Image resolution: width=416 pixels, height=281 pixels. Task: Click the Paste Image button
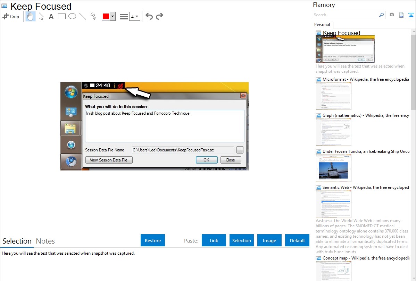pos(269,240)
